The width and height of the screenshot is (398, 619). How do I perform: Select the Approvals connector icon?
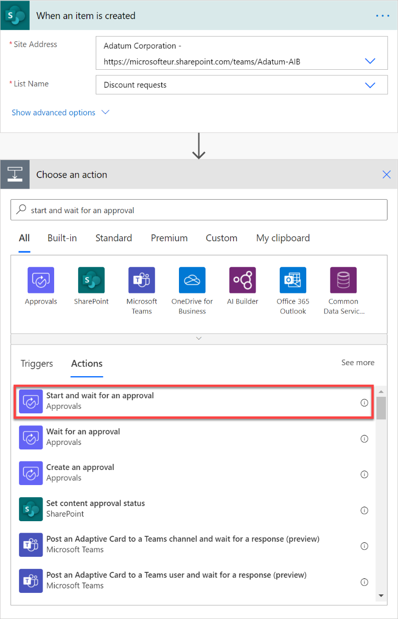click(x=41, y=280)
